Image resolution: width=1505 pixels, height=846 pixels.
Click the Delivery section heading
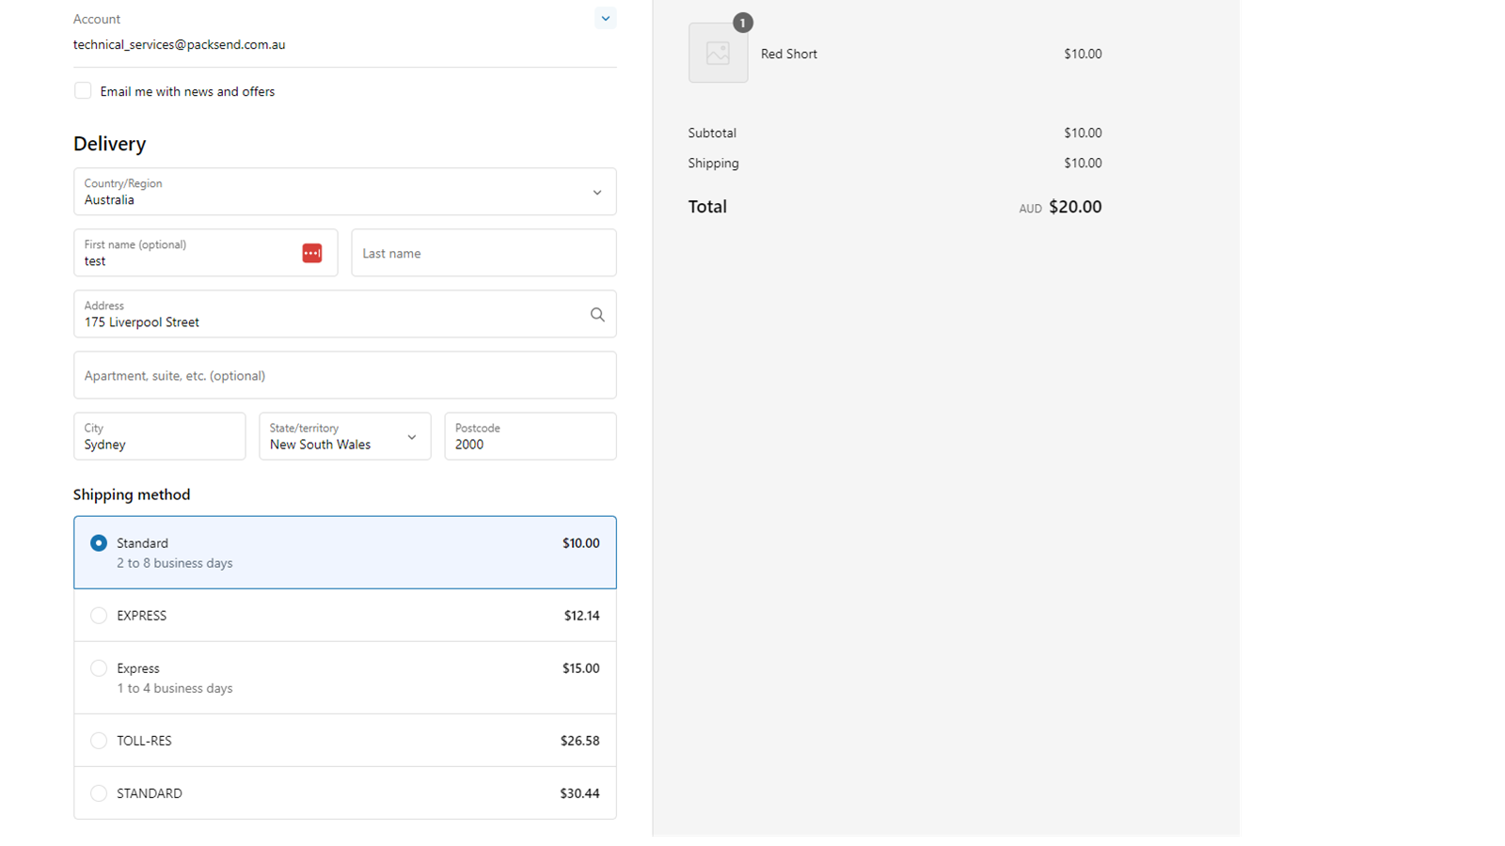tap(109, 143)
